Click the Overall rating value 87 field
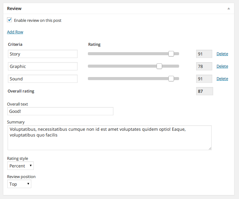Image resolution: width=239 pixels, height=199 pixels. (x=204, y=91)
